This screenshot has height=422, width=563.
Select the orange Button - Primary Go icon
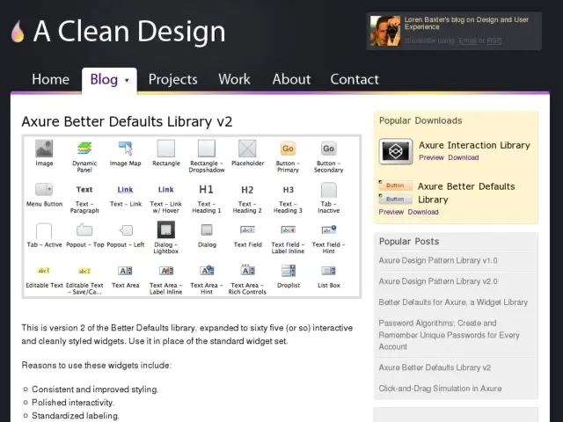pos(288,149)
